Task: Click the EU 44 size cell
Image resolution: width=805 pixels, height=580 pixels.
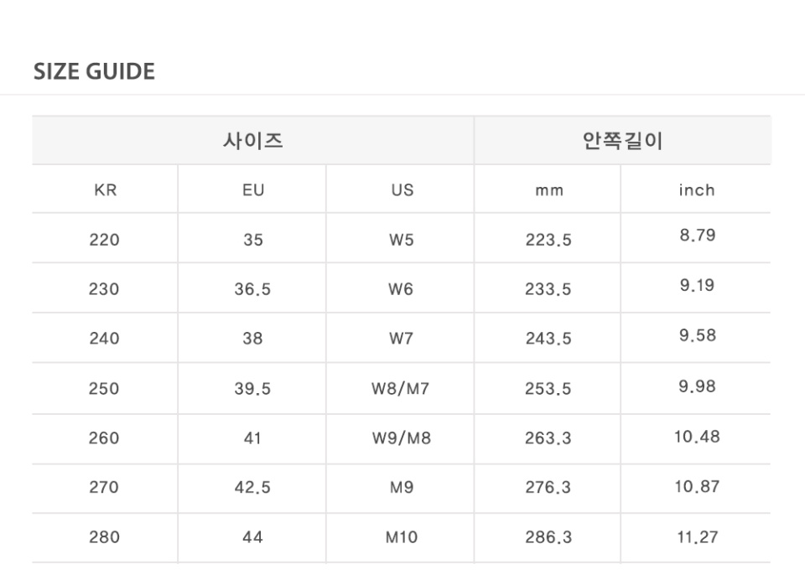Action: [252, 536]
